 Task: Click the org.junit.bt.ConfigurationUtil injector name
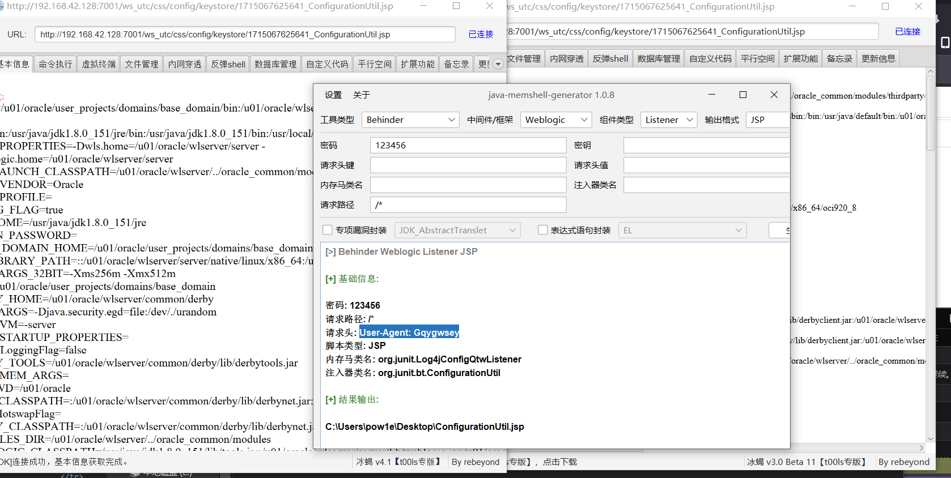point(439,373)
